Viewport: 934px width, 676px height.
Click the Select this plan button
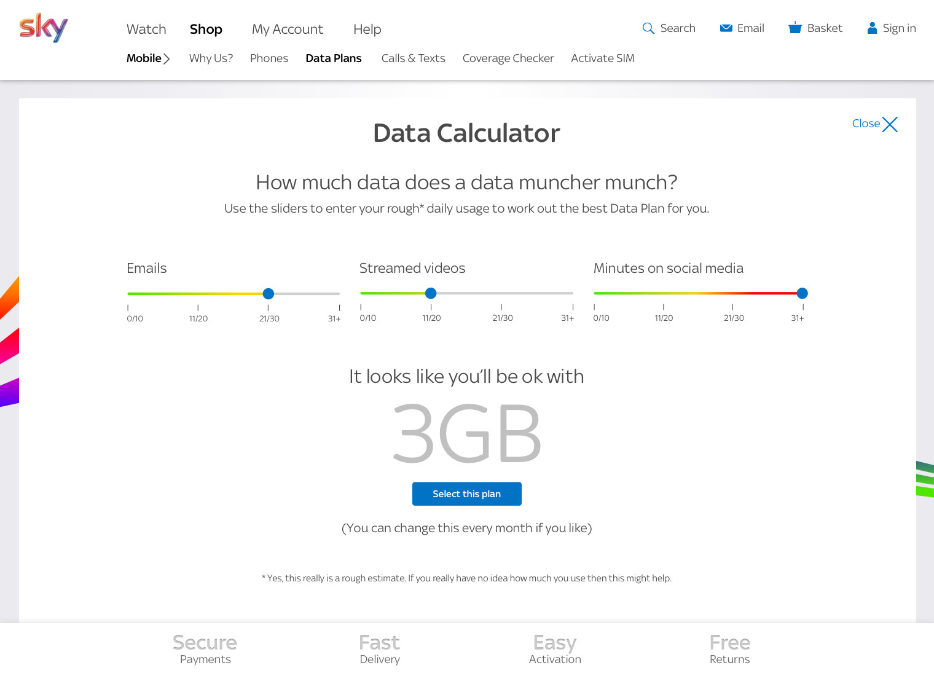tap(466, 494)
